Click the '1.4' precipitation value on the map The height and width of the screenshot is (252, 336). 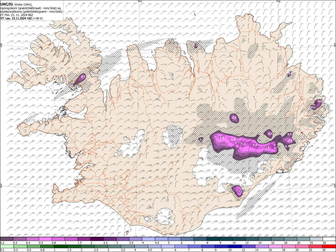tap(255, 145)
